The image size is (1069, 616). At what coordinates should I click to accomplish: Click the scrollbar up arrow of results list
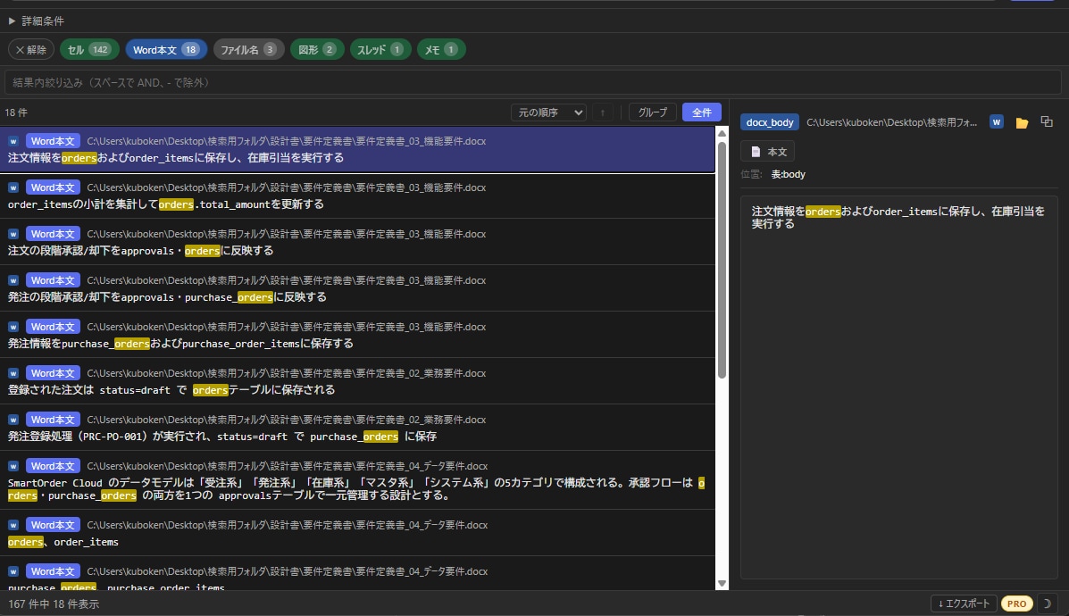pyautogui.click(x=722, y=133)
